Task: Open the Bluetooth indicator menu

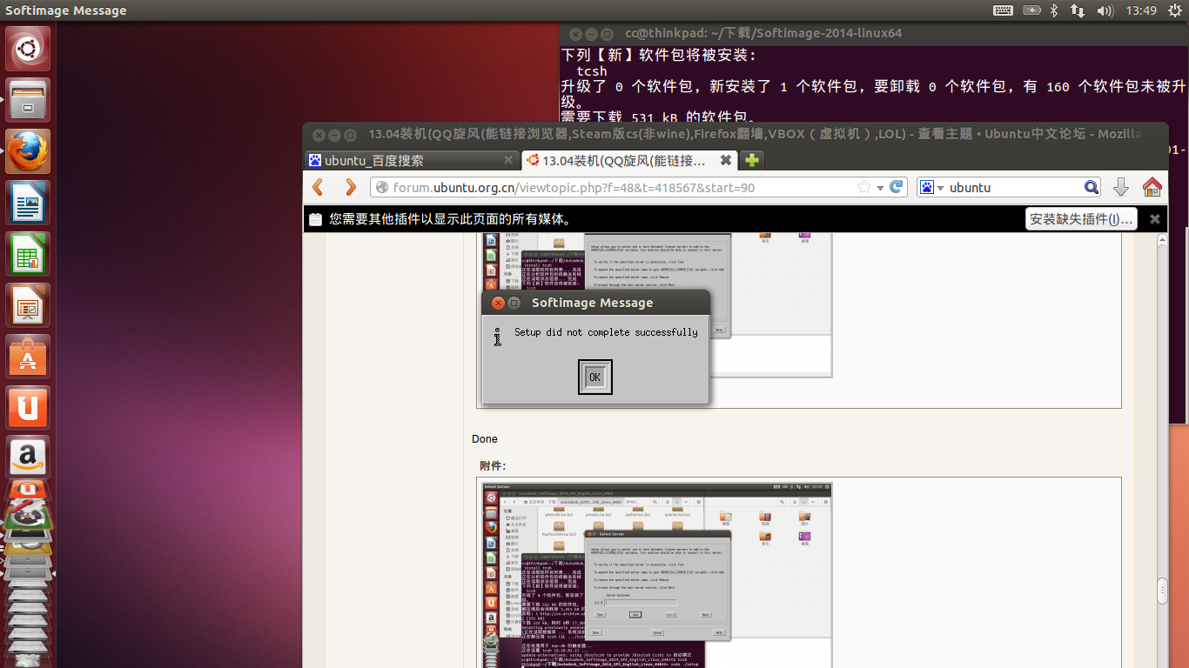Action: (1053, 10)
